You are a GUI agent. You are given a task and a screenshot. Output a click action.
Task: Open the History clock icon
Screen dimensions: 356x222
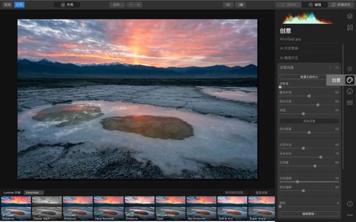349,204
